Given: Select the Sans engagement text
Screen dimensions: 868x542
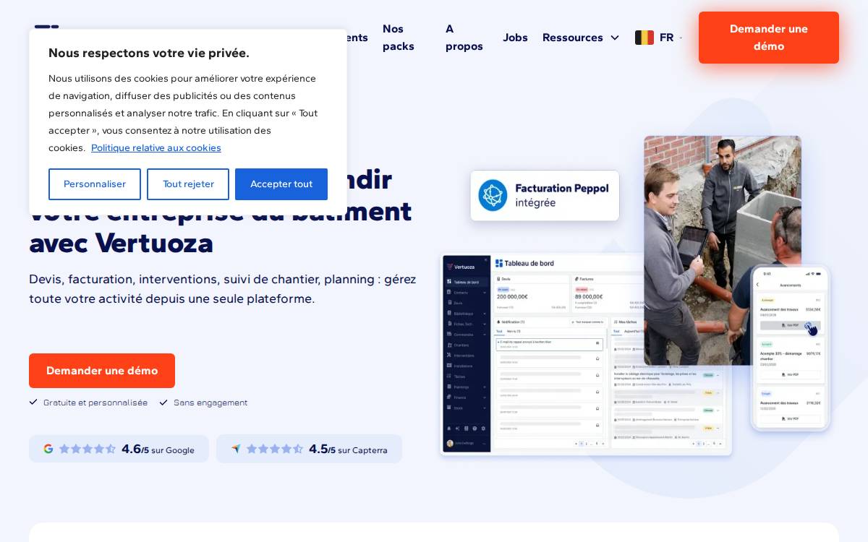Looking at the screenshot, I should tap(210, 403).
